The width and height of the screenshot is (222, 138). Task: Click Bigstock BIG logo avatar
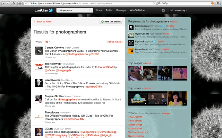131,43
